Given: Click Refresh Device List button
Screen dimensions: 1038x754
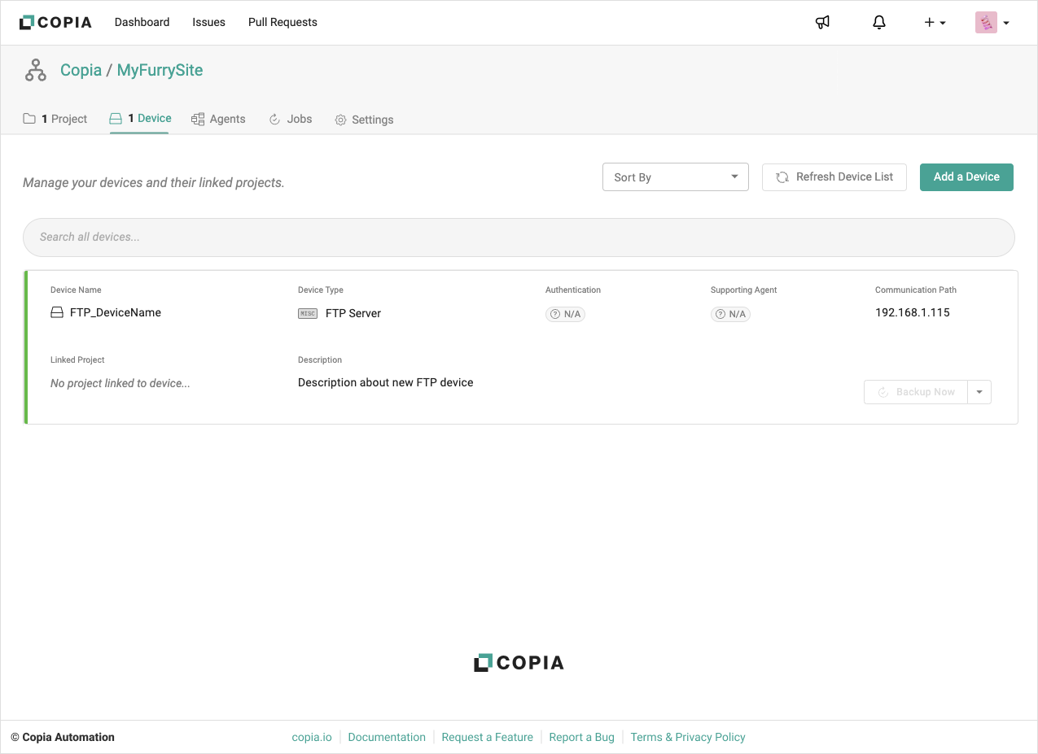Looking at the screenshot, I should (x=834, y=177).
